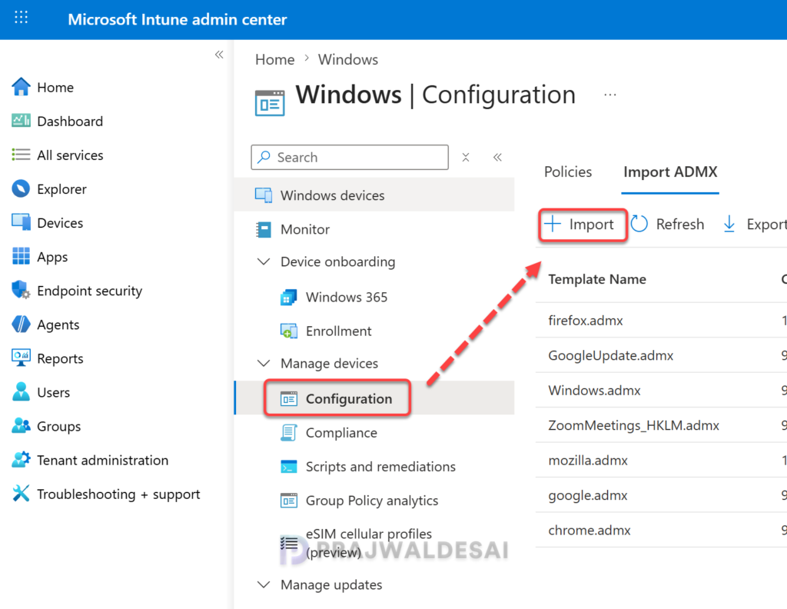Click the Devices icon in left navigation
This screenshot has width=787, height=609.
click(x=21, y=222)
